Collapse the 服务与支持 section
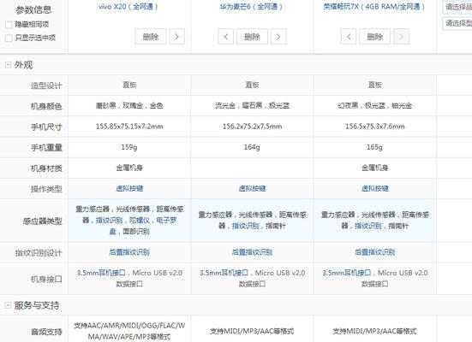472x342 pixels. pos(8,305)
